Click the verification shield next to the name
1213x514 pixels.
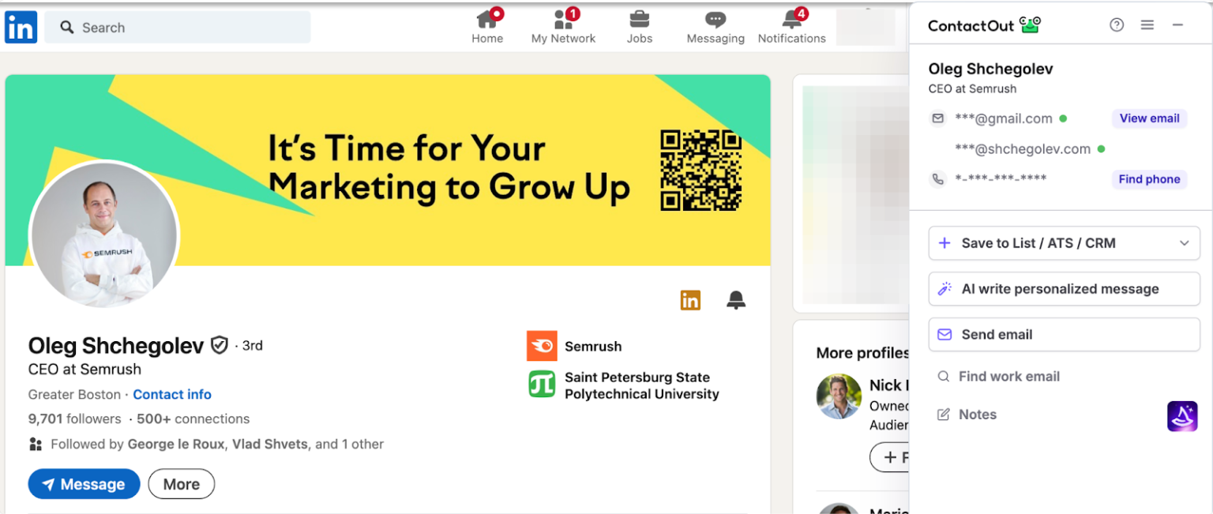pyautogui.click(x=220, y=345)
